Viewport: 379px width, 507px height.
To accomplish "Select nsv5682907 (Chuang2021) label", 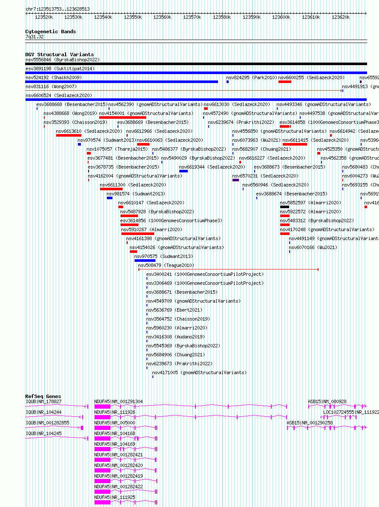I will [261, 149].
